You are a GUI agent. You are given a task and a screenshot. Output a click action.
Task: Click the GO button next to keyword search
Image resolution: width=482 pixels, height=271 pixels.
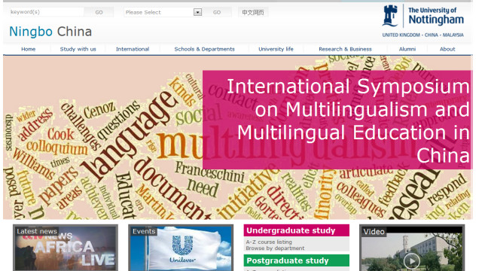point(99,12)
